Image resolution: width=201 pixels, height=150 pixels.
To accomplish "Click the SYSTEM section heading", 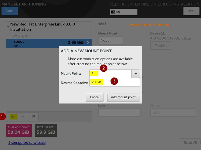I will point(20,36).
